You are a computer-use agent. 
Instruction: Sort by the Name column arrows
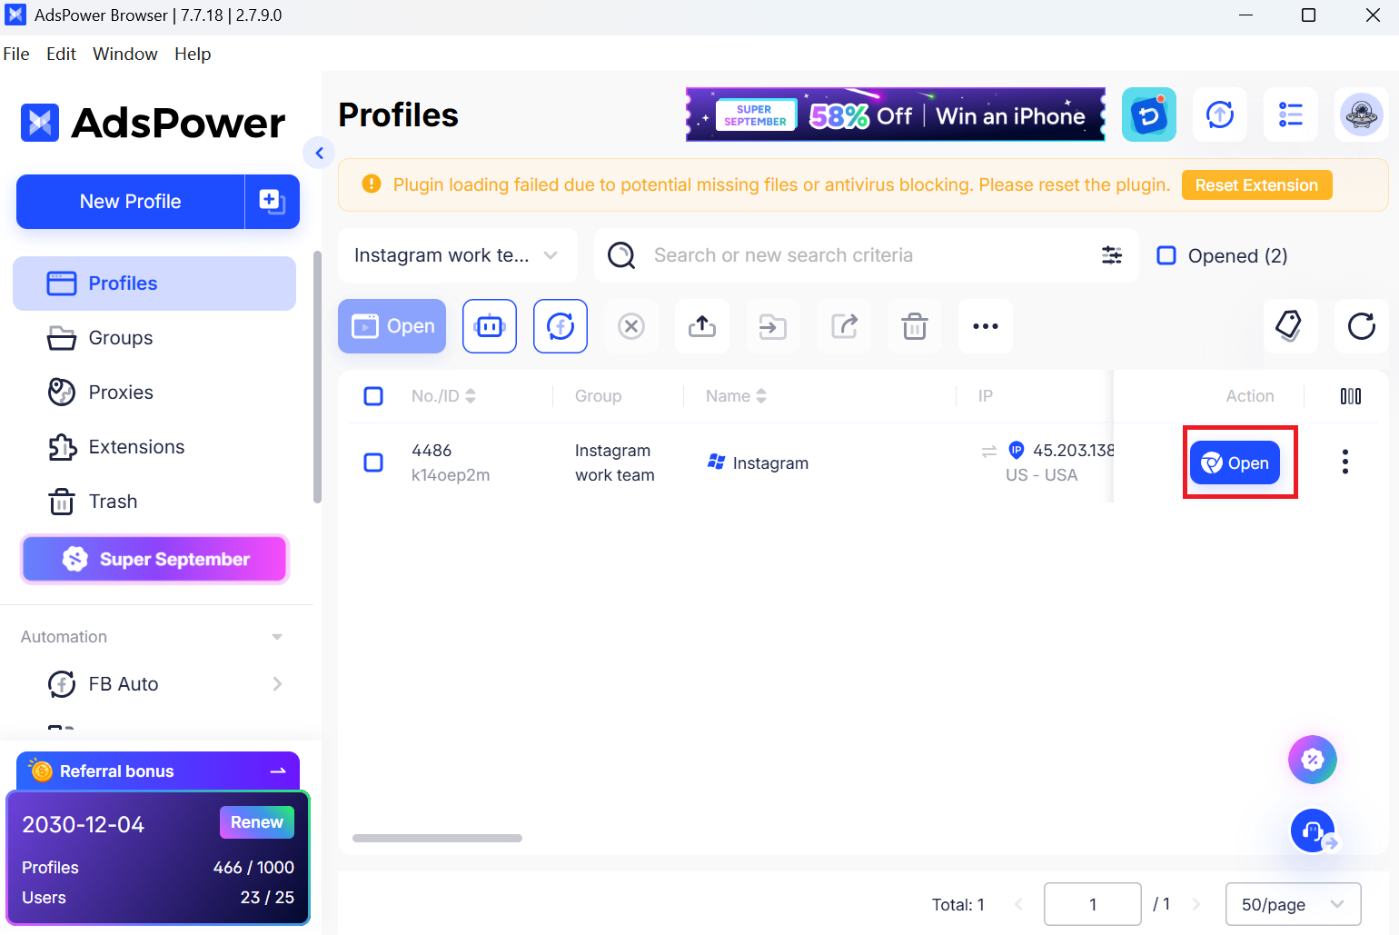coord(761,396)
